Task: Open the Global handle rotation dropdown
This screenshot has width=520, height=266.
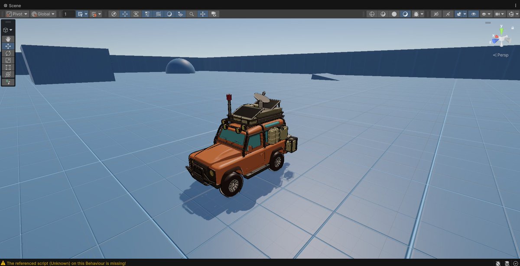Action: pos(43,14)
